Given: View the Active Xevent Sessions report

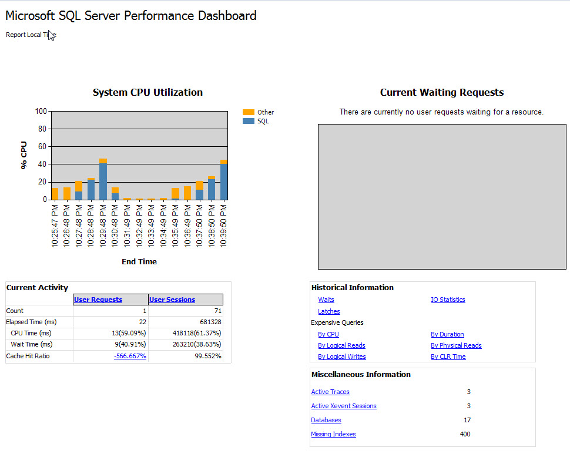Looking at the screenshot, I should 344,406.
